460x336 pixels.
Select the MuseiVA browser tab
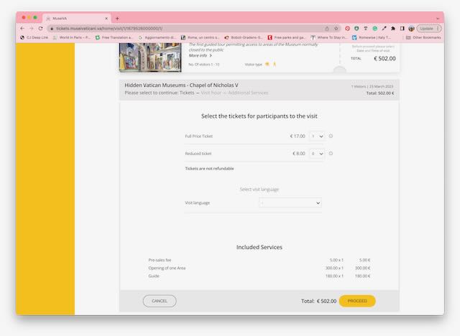coord(77,19)
